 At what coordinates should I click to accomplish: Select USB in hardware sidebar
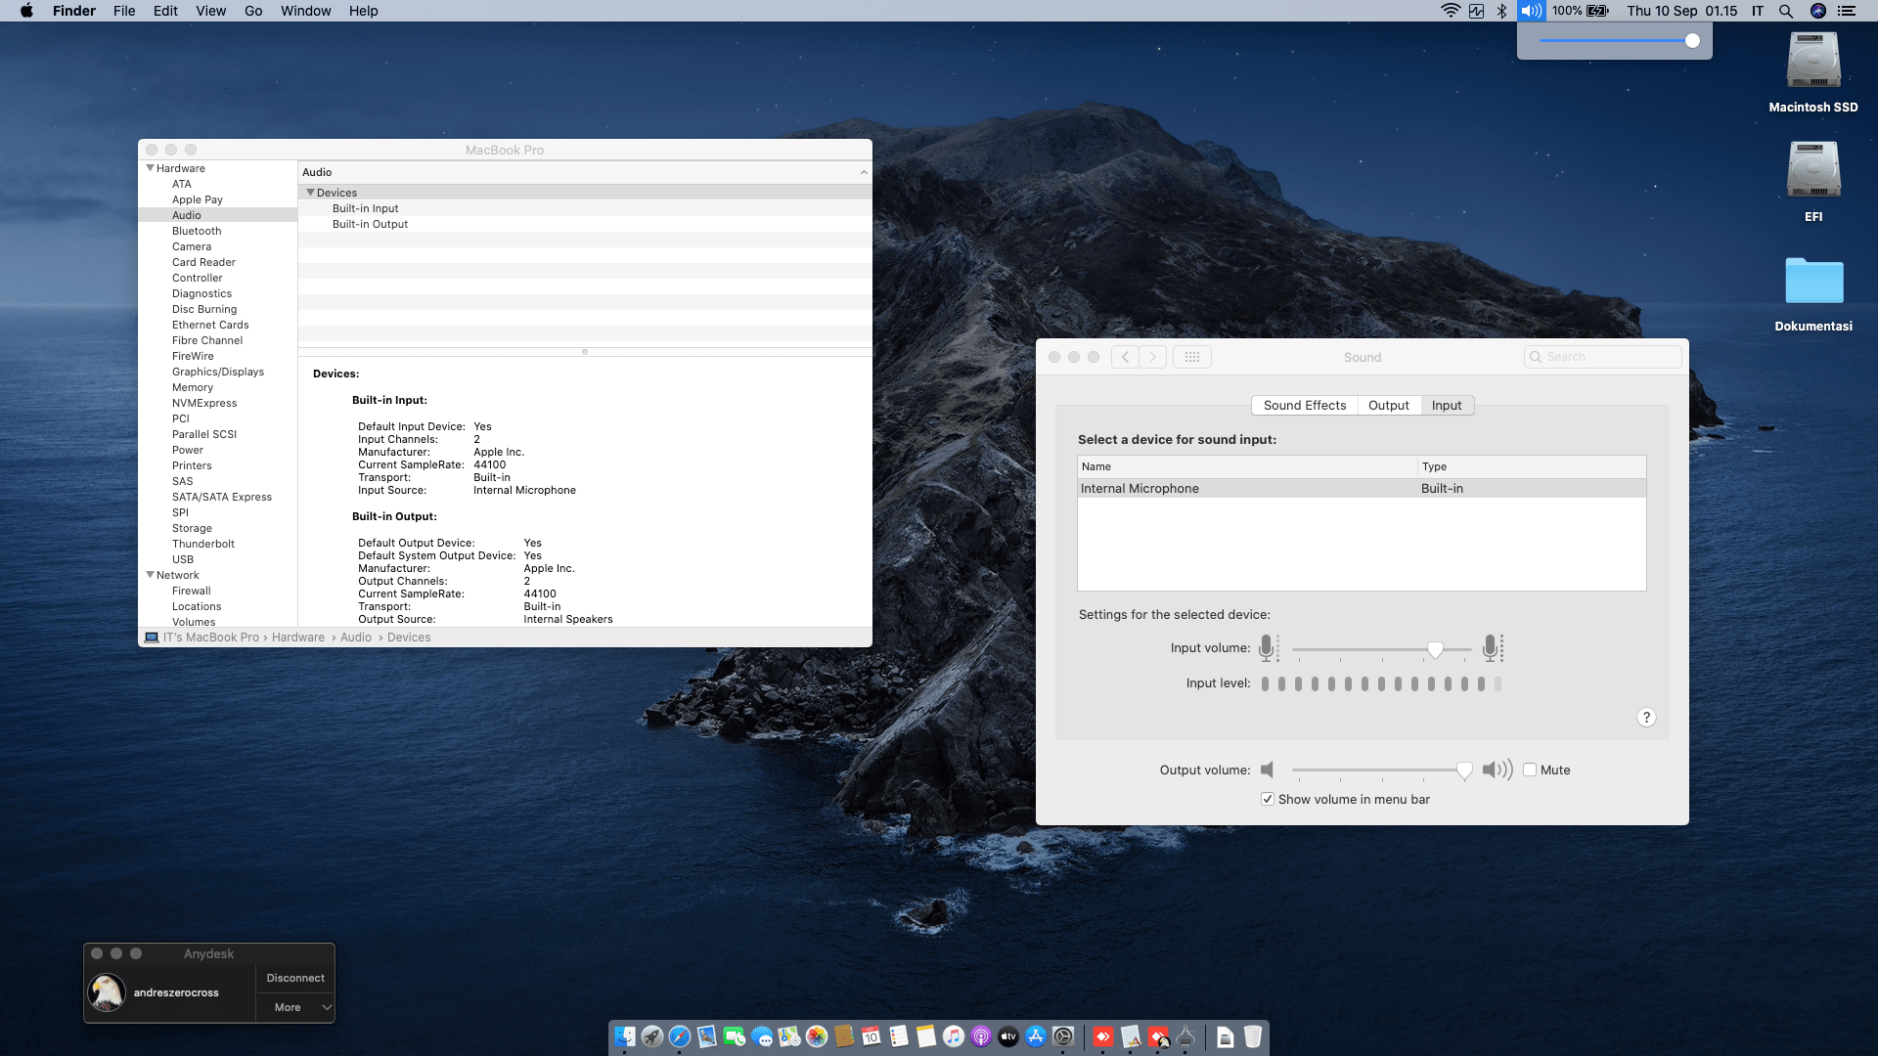(x=183, y=559)
